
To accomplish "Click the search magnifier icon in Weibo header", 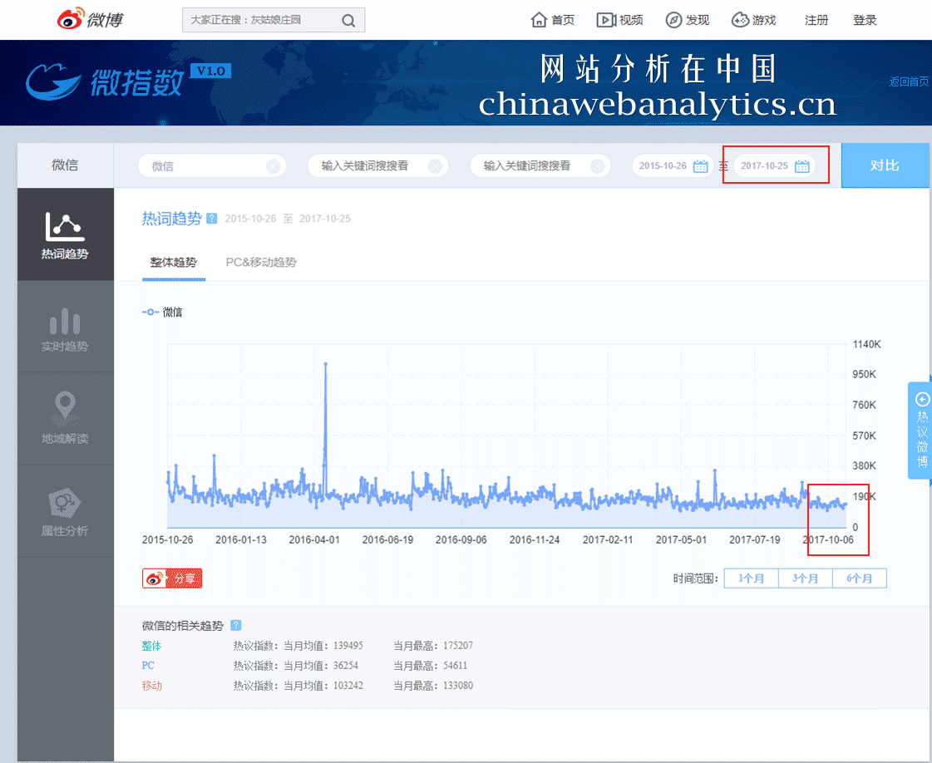I will pyautogui.click(x=348, y=21).
